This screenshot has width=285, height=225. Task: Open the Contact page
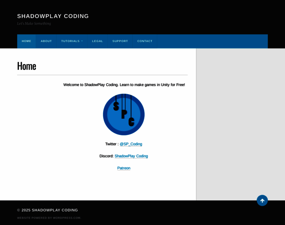coord(145,41)
